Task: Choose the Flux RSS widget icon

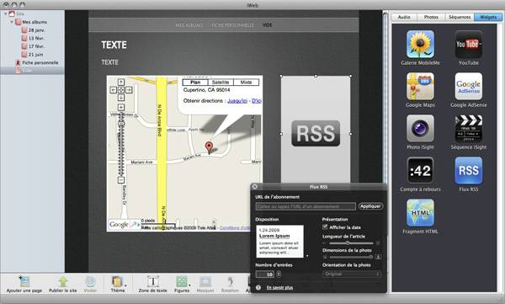Action: (468, 171)
